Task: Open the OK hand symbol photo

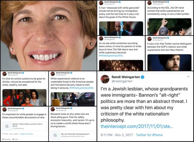Action: [x=169, y=27]
